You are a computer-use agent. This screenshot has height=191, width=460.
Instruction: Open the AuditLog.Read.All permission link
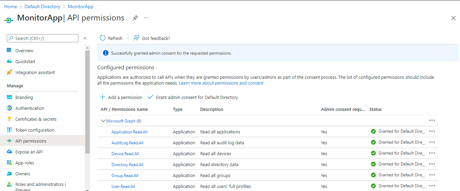click(x=128, y=143)
